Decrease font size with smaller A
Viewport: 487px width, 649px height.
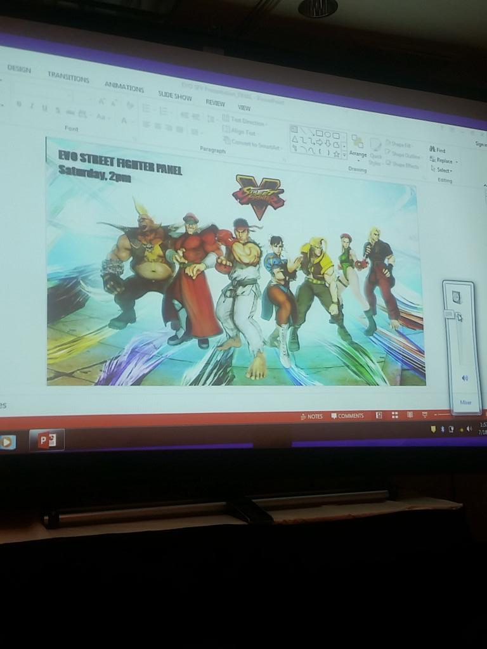[x=114, y=103]
